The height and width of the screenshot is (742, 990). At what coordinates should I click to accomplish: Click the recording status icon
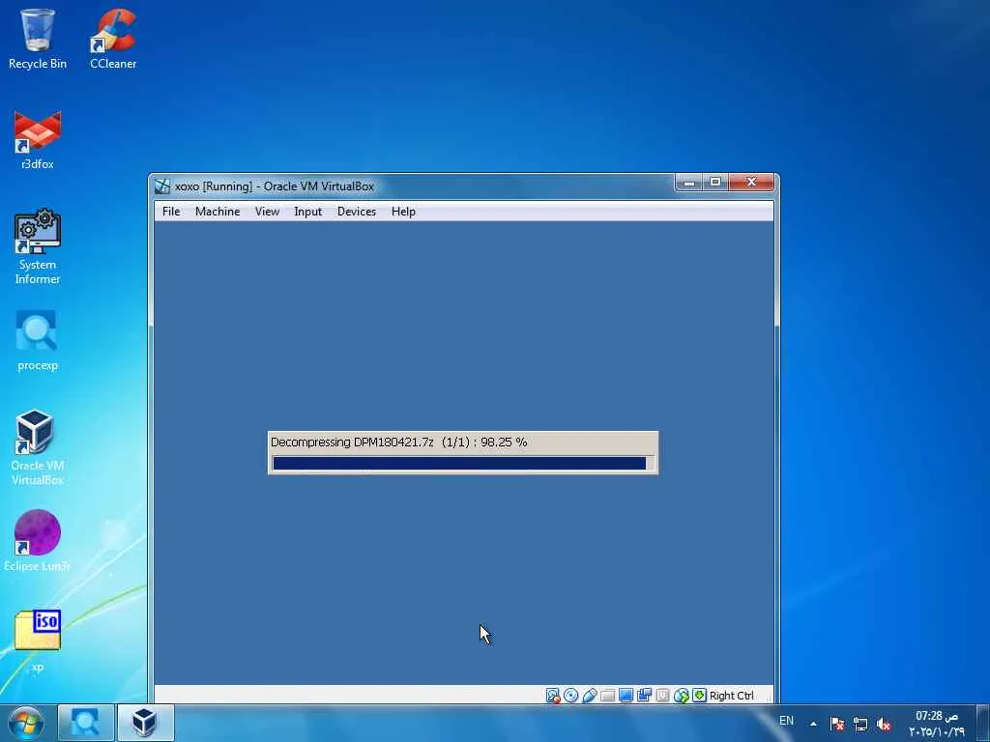[x=662, y=696]
